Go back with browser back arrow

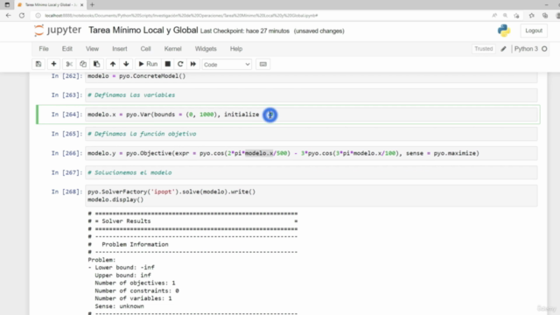tap(9, 16)
